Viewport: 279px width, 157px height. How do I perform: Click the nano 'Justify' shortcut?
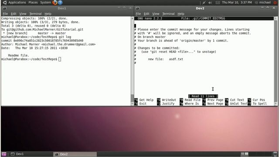(166, 104)
